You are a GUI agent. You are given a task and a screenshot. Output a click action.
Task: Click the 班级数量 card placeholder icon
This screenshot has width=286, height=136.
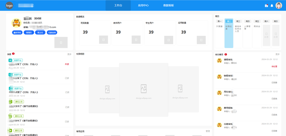tap(103, 40)
